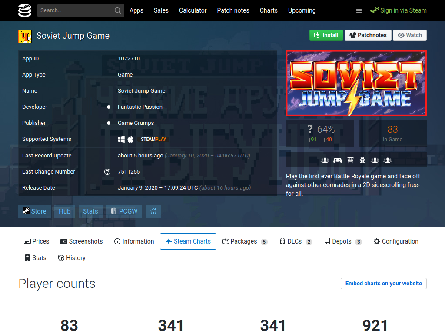Screen dimensions: 445x334
Task: Click the controller support category icon
Action: click(x=337, y=160)
